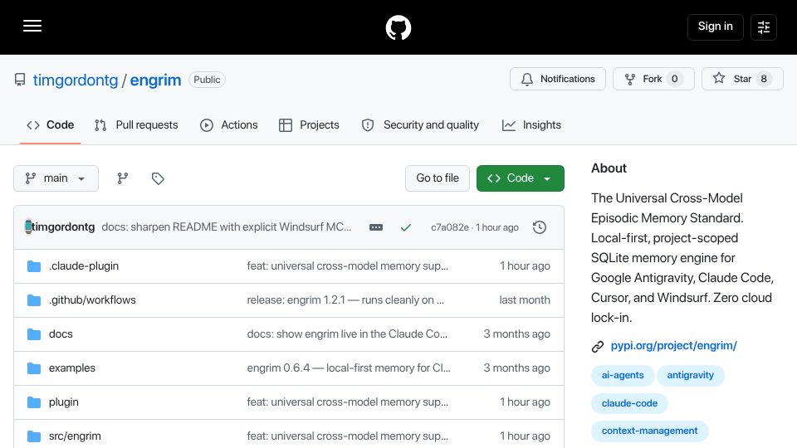Go to GitHub homepage via Octocat logo

pyautogui.click(x=398, y=27)
